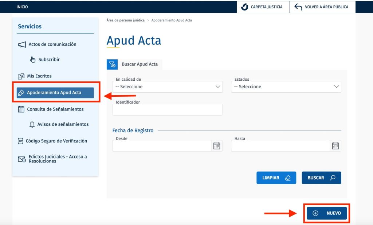Click the bell icon for Avisos de señalamientos
373x225 pixels.
point(32,124)
